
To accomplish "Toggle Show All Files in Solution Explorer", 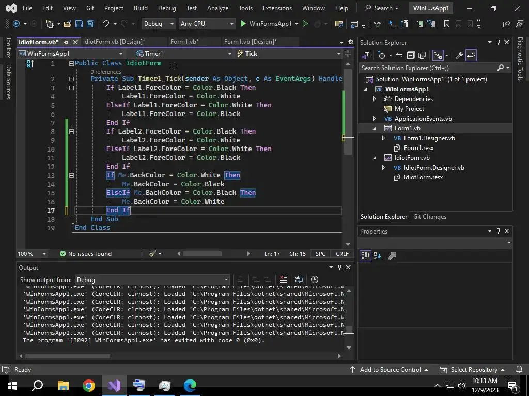I will (422, 55).
